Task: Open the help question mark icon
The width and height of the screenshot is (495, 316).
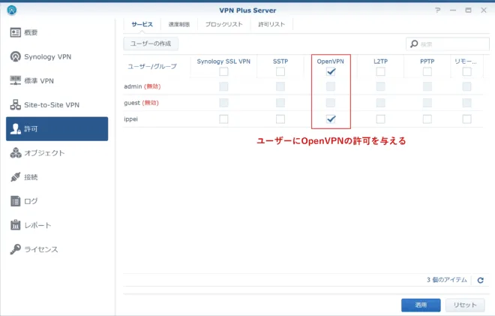Action: [437, 11]
